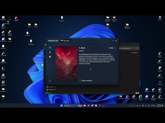
Task: Select Изображения in Explorer navigation pane
Action: click(x=51, y=89)
